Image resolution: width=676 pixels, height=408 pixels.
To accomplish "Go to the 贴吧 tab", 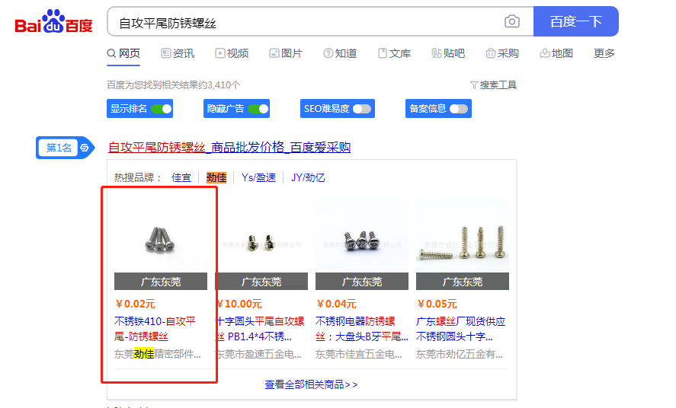I will click(448, 53).
